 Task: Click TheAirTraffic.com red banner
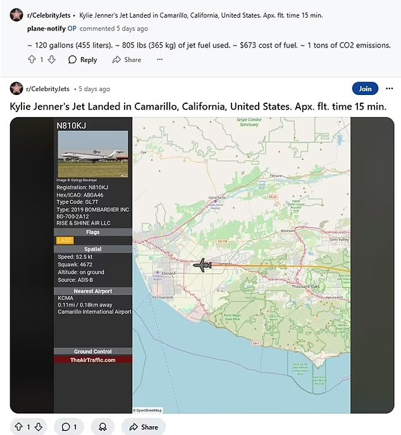93,360
